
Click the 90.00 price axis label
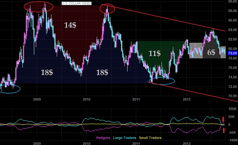[x=233, y=2]
